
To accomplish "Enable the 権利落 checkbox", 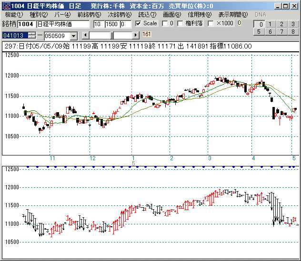I will click(180, 24).
